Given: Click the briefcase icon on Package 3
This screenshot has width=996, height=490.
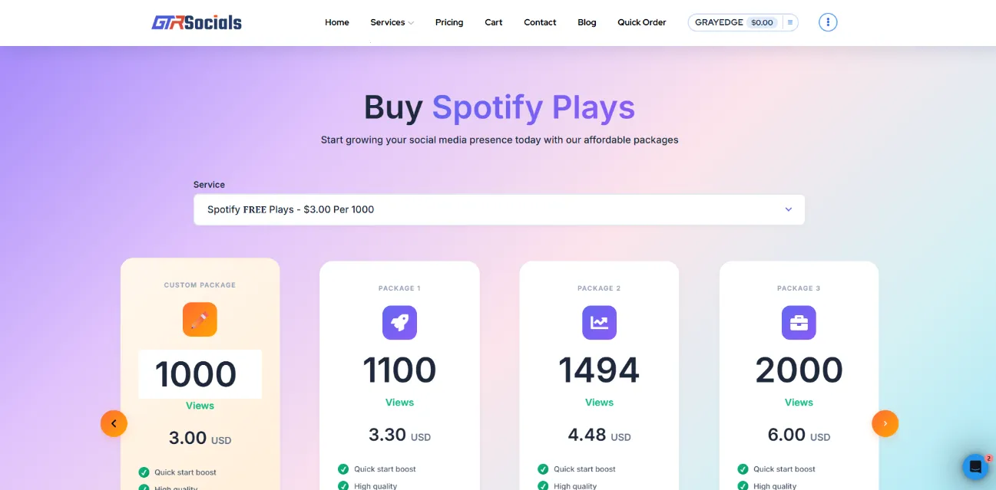Looking at the screenshot, I should coord(799,323).
